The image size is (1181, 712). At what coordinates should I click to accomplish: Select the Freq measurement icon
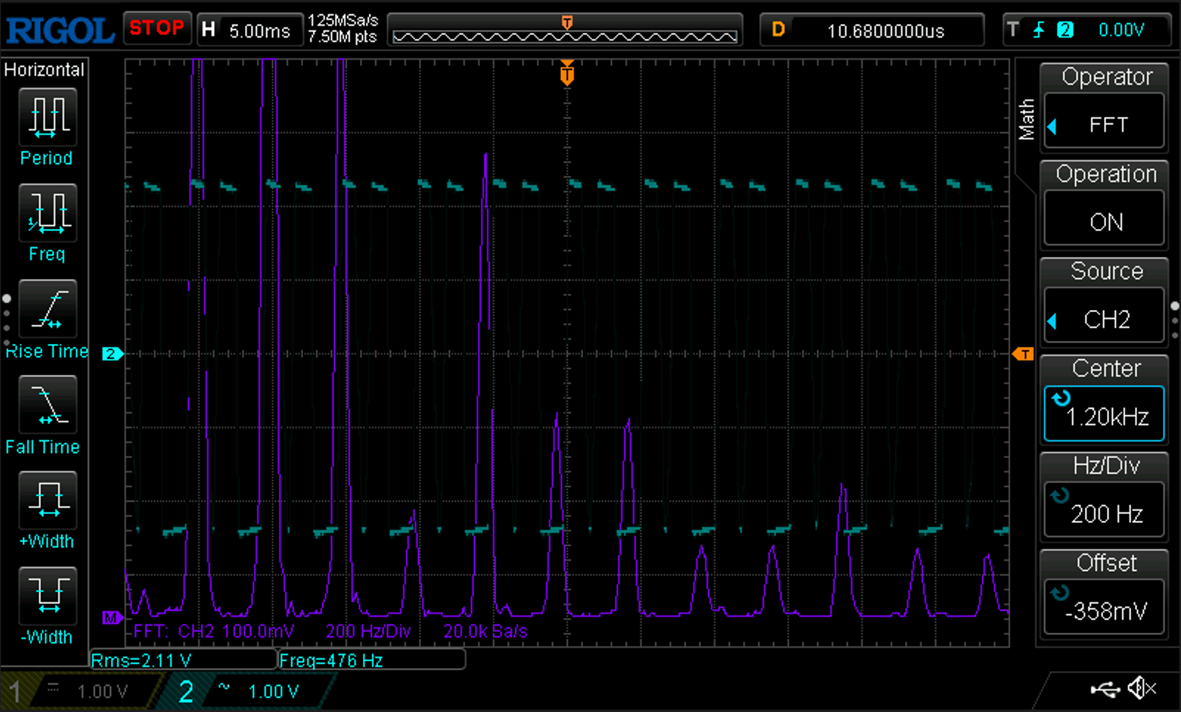click(48, 212)
